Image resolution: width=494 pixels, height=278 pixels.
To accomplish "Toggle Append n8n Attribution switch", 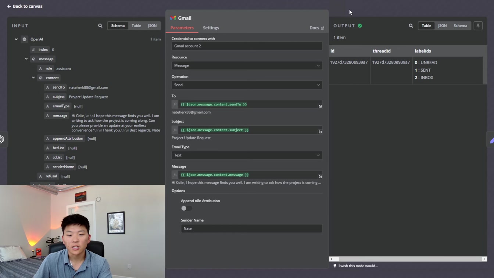I will [186, 208].
